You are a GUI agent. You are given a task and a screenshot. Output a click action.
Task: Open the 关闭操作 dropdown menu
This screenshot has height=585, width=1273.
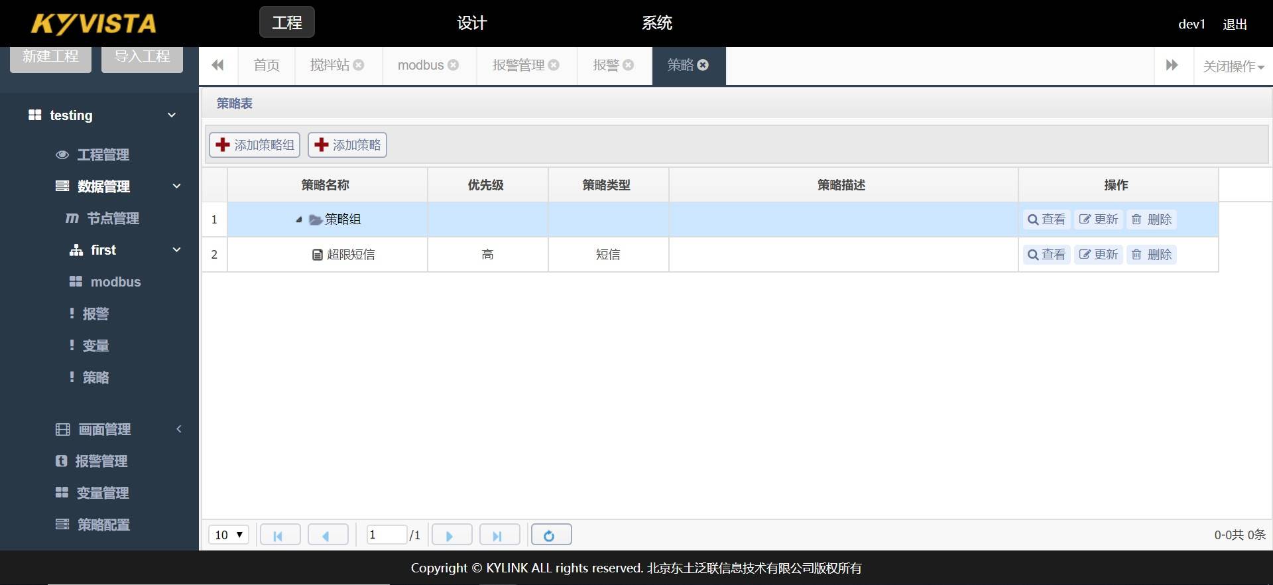click(x=1233, y=66)
